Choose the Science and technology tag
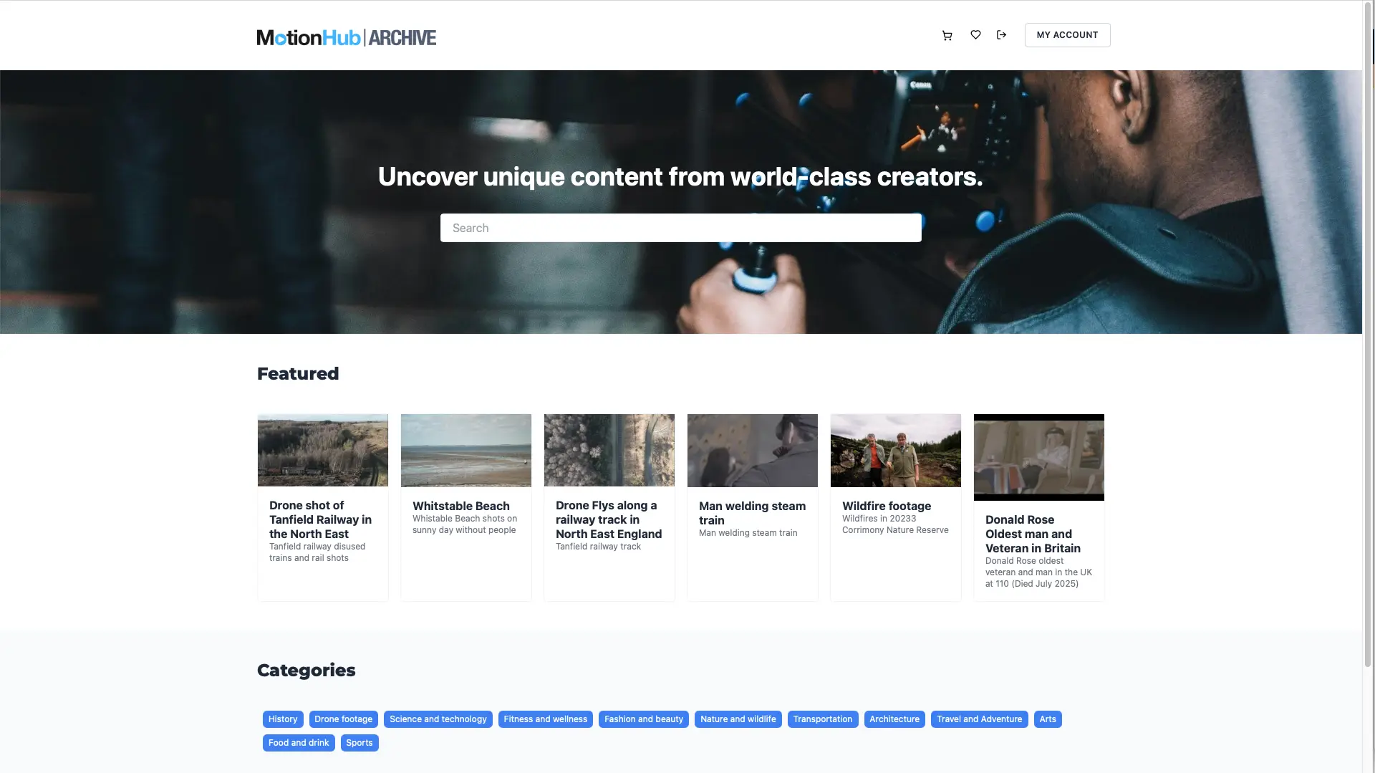The height and width of the screenshot is (773, 1375). 438,719
